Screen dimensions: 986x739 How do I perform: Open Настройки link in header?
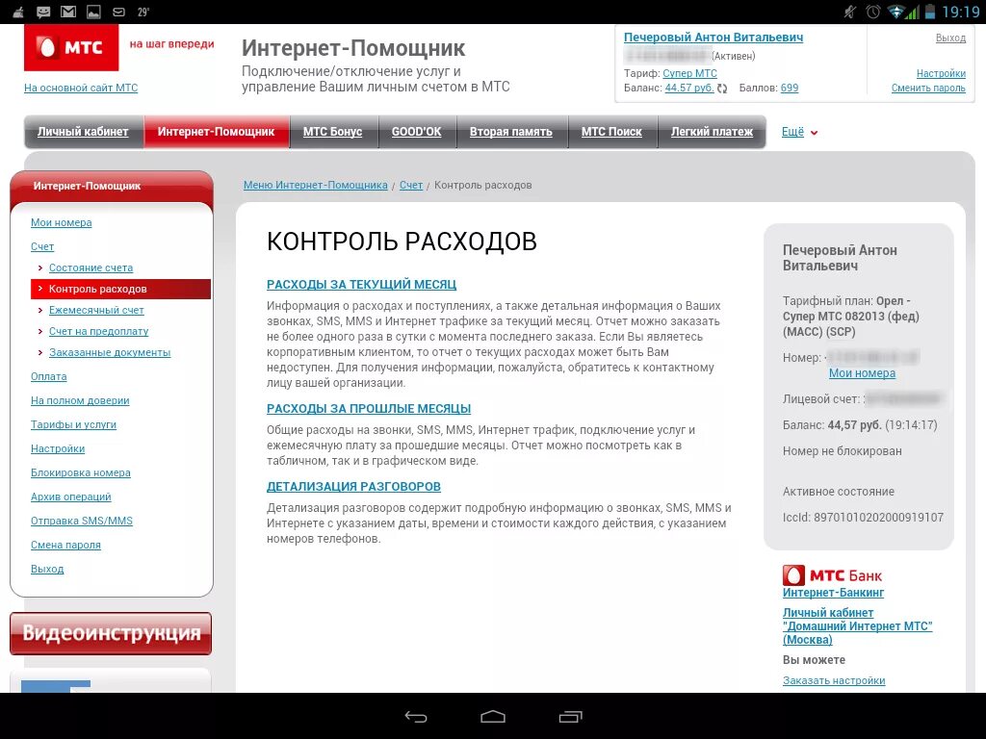[x=941, y=73]
